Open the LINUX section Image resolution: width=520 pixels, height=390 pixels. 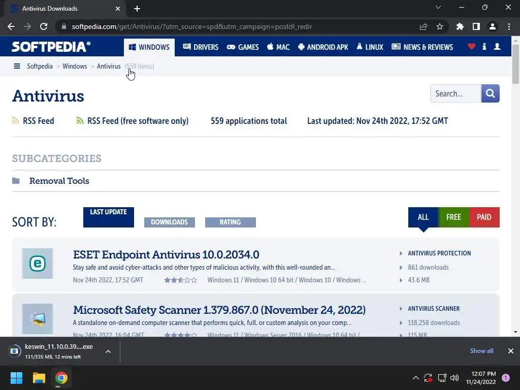370,47
